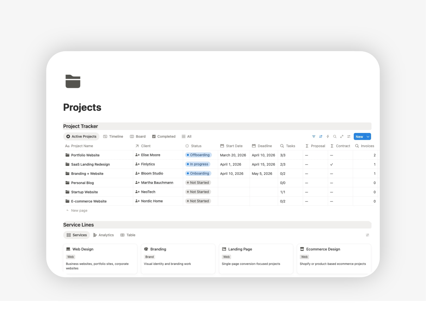
Task: Click the search magnifier icon in Project Tracker
Action: (335, 137)
